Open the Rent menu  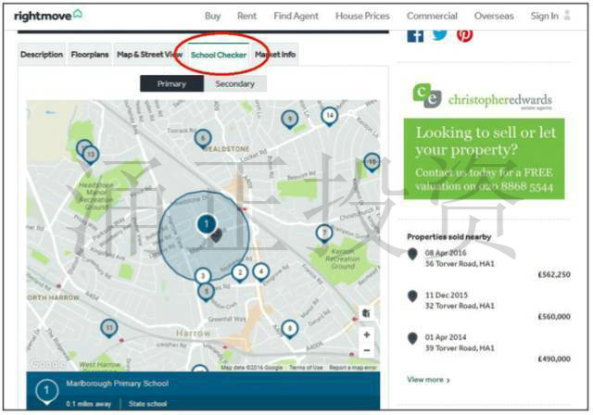[x=246, y=17]
